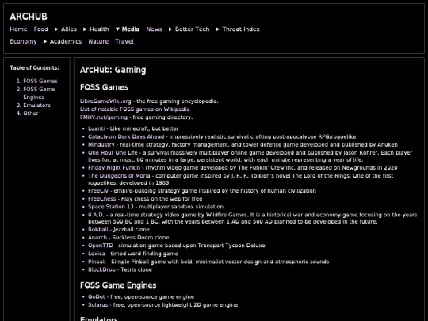
Task: Open the Friday Night Funkin link
Action: click(114, 167)
